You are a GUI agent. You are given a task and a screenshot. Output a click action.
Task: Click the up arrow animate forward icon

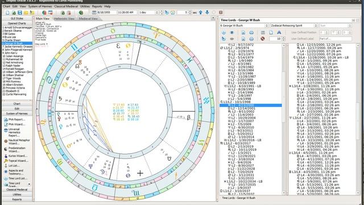[201, 13]
